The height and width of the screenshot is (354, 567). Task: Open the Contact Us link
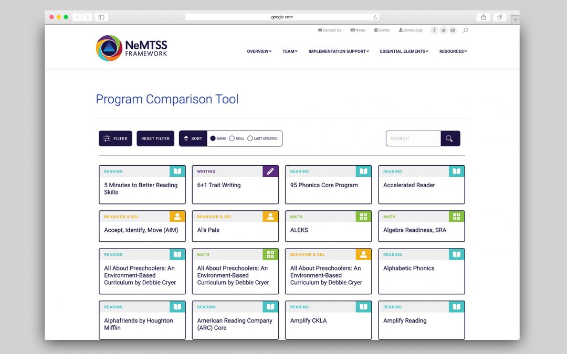coord(329,30)
